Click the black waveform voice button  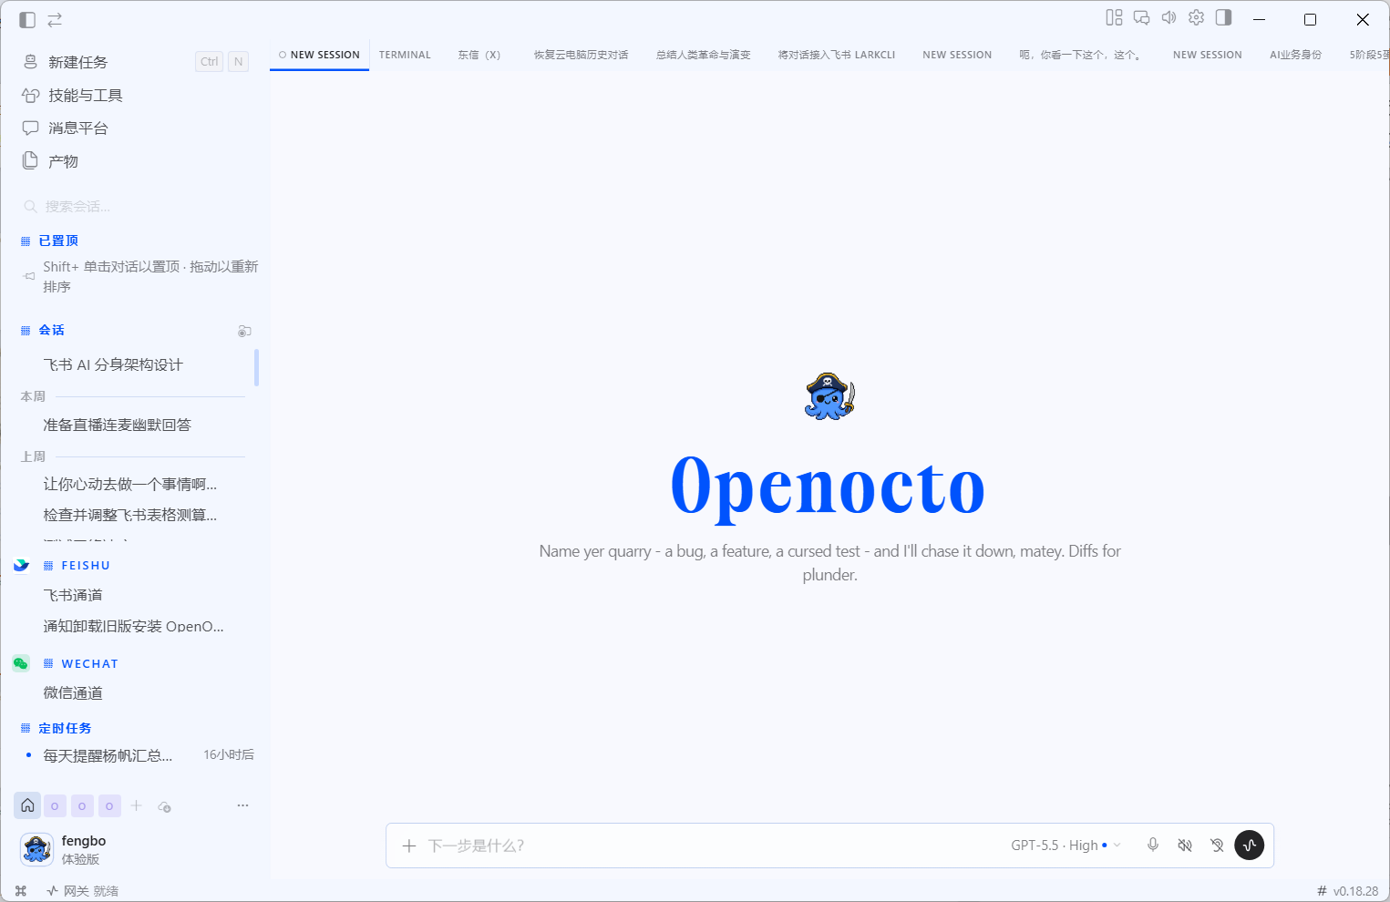click(1249, 845)
